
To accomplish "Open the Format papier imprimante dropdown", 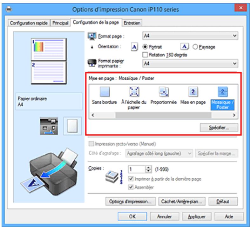I will 190,63.
